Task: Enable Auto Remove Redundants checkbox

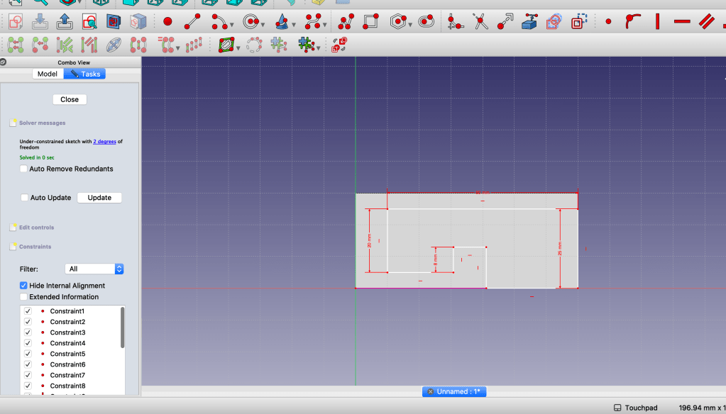Action: [x=24, y=169]
